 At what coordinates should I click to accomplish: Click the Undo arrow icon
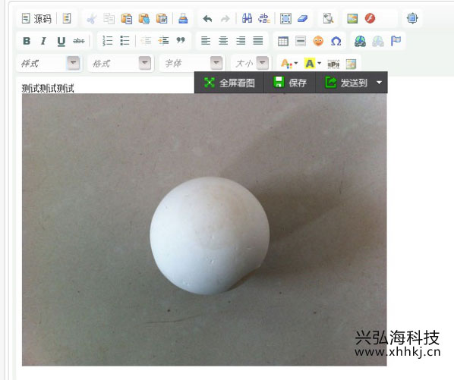tap(207, 19)
